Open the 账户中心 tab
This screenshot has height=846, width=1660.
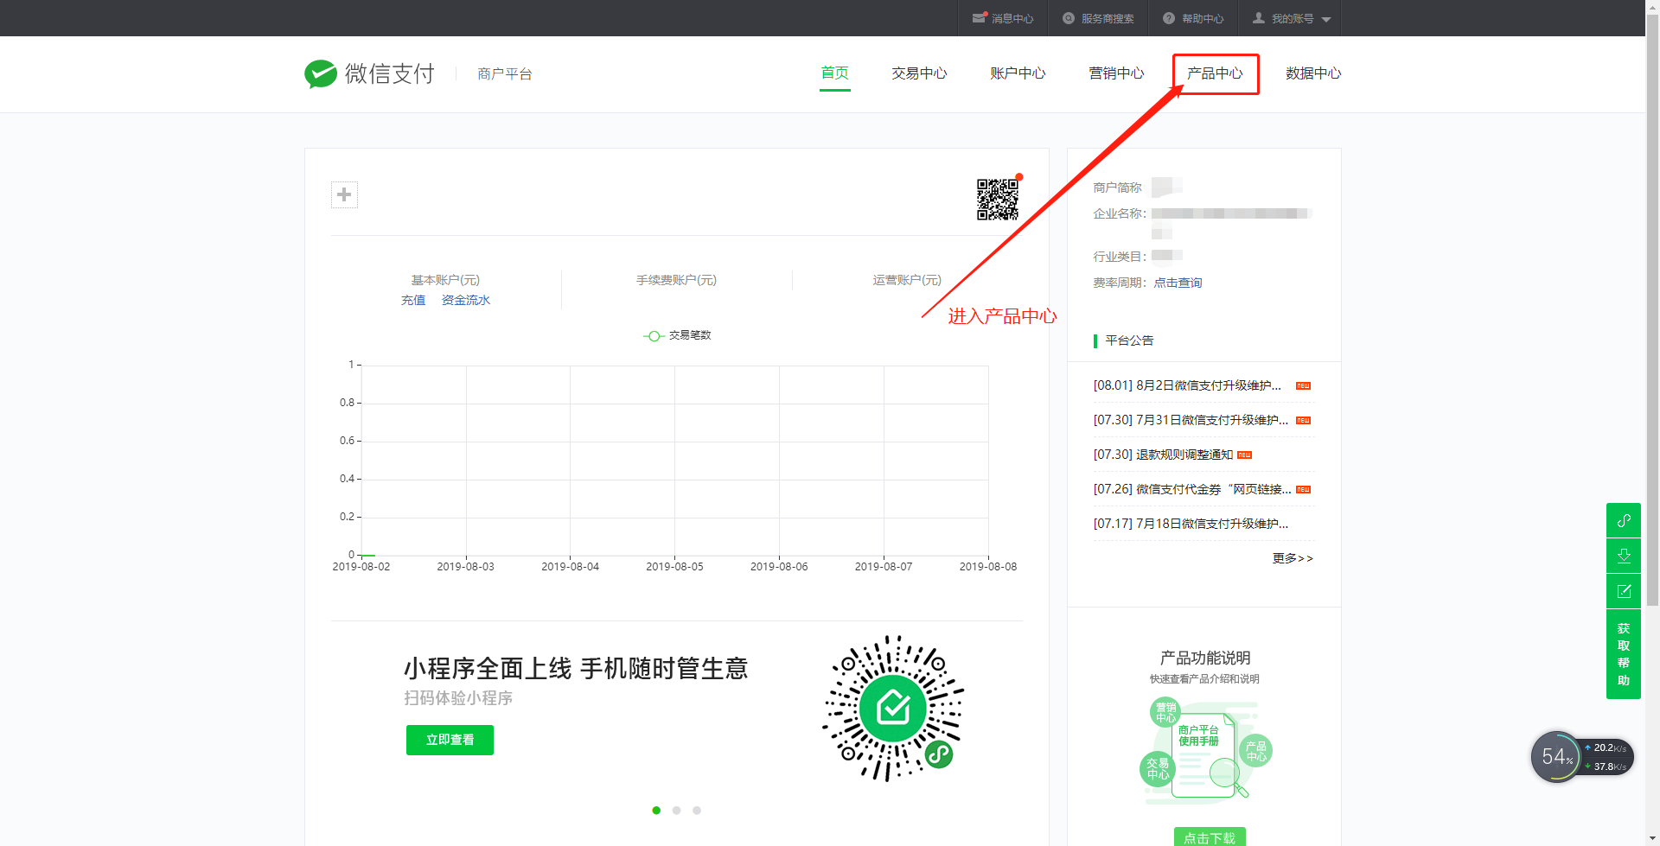pos(1018,73)
